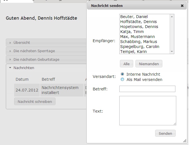Click the textarea resize handle
Screen dimensions: 189x145
[x=175, y=124]
